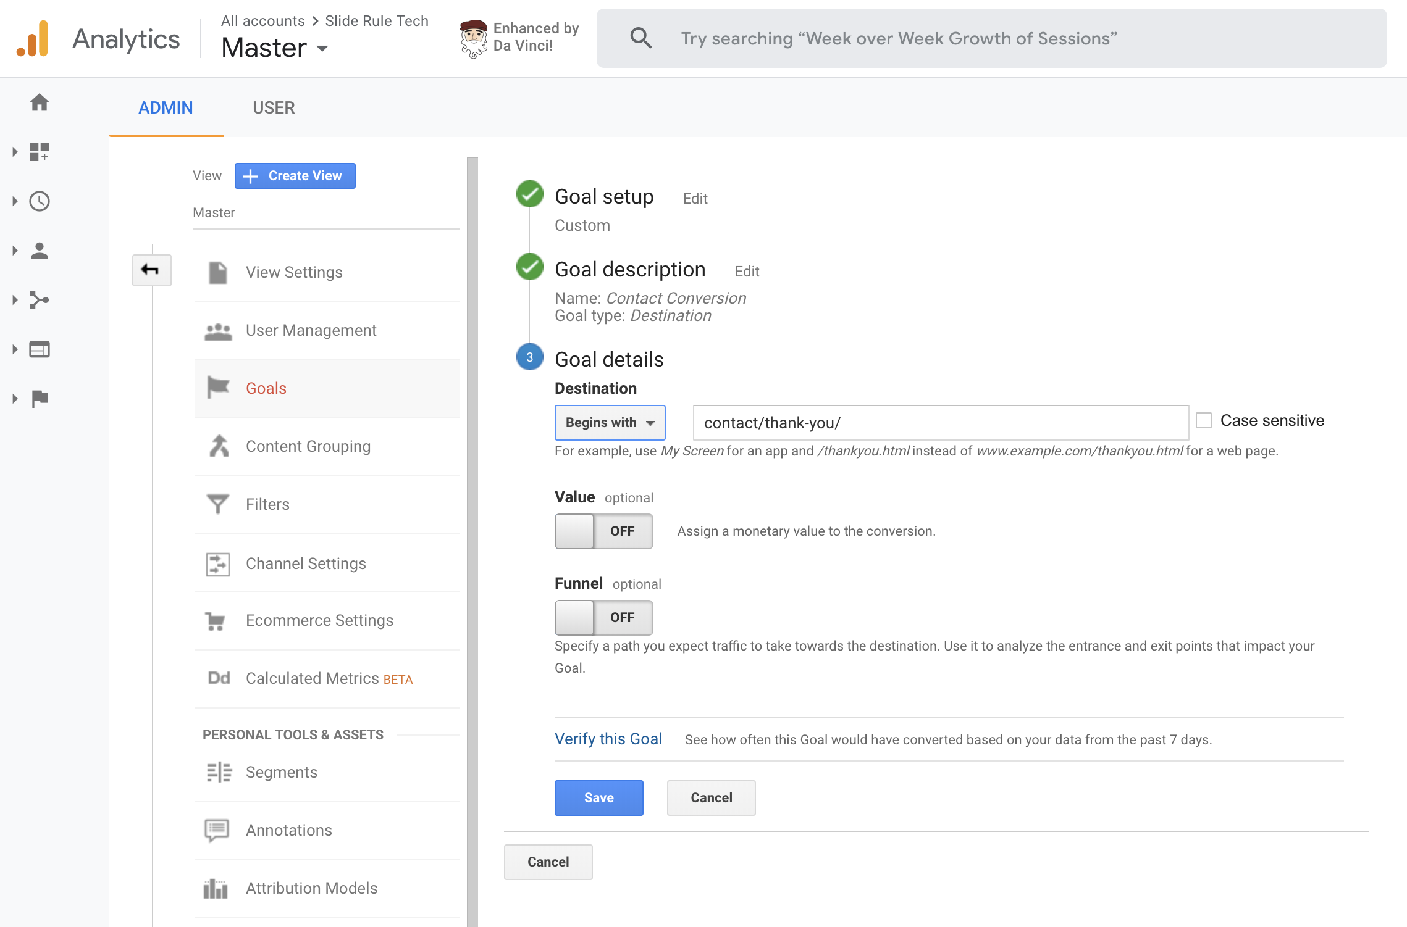Open the Begins with match type dropdown

point(609,423)
